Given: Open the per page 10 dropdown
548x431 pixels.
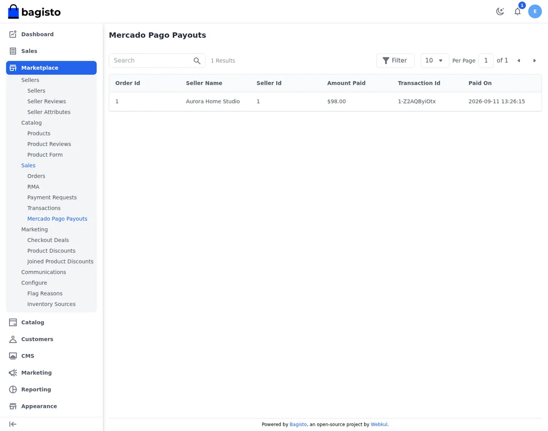Looking at the screenshot, I should click(435, 61).
